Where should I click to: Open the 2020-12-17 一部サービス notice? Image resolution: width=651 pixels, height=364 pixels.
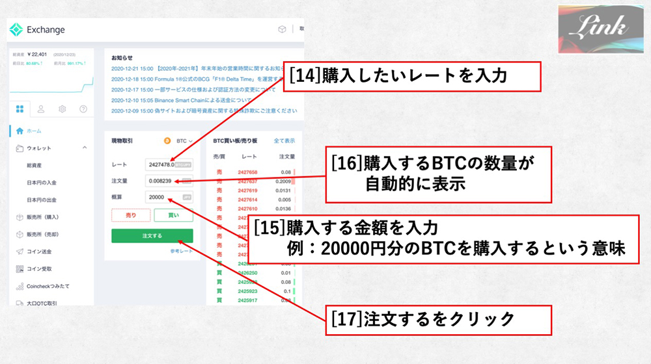[193, 90]
